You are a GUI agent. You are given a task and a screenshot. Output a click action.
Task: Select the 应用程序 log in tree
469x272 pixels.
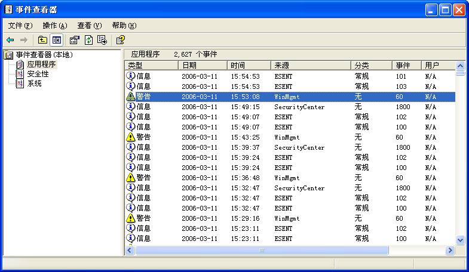click(41, 64)
